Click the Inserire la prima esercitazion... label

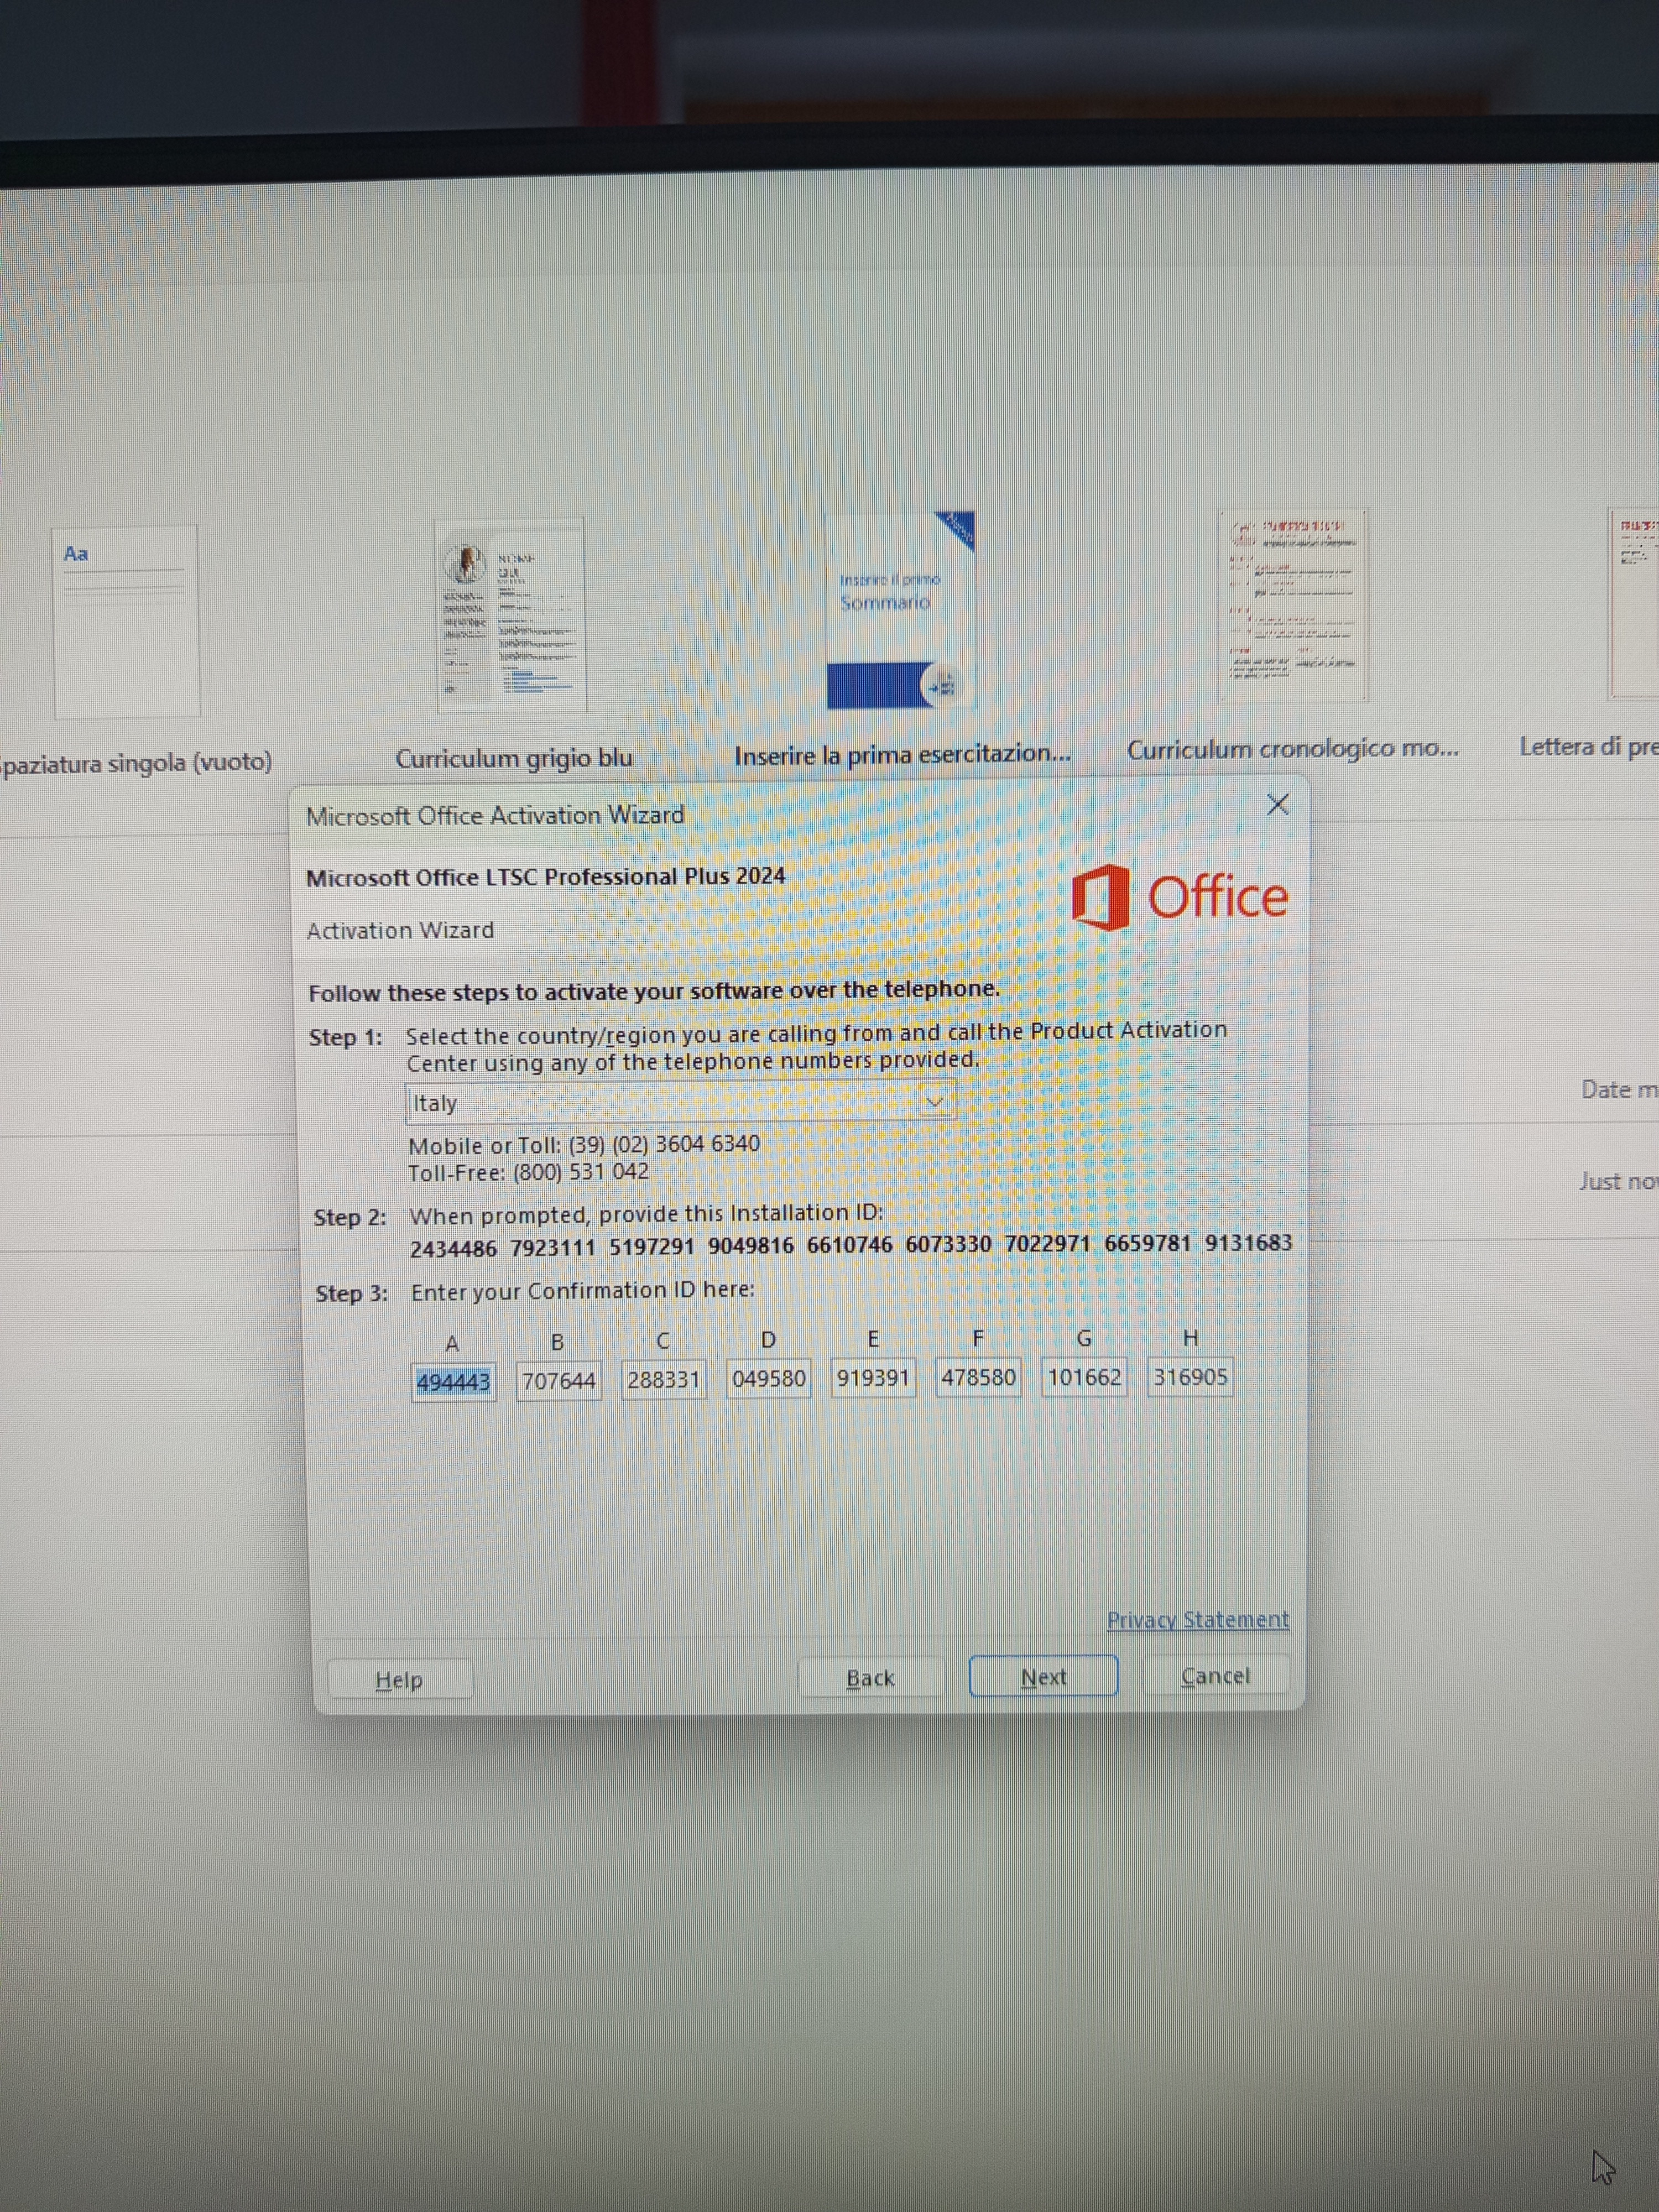coord(902,754)
